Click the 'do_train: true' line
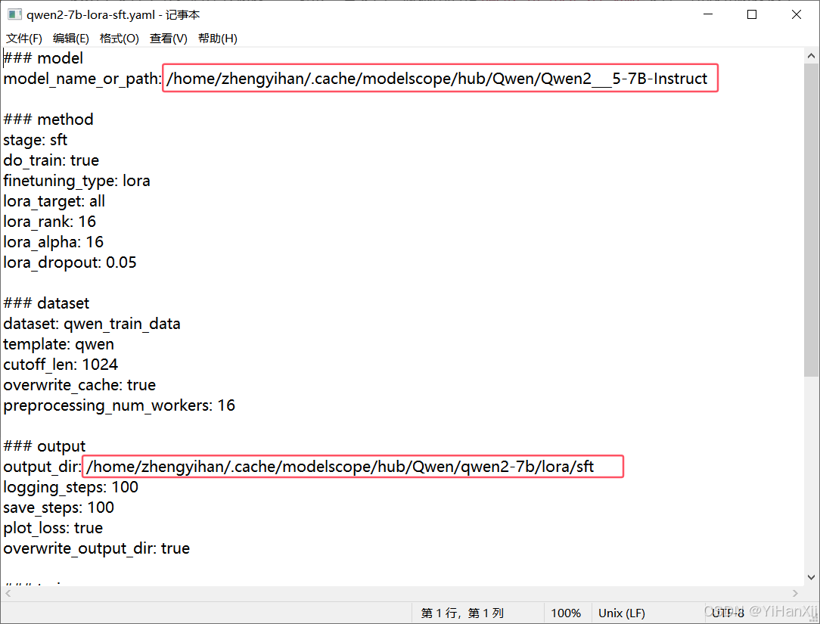 pyautogui.click(x=51, y=160)
